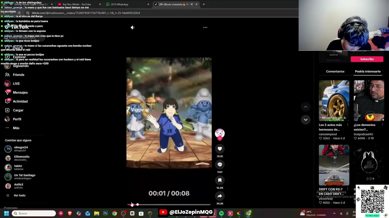This screenshot has width=389, height=218.
Task: Share the video with arrow icon
Action: (220, 196)
